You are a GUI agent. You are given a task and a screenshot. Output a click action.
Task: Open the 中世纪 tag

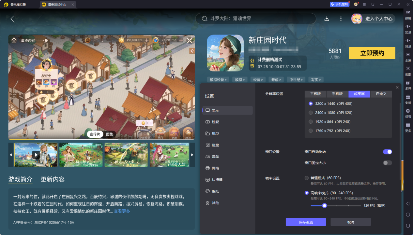tap(296, 79)
